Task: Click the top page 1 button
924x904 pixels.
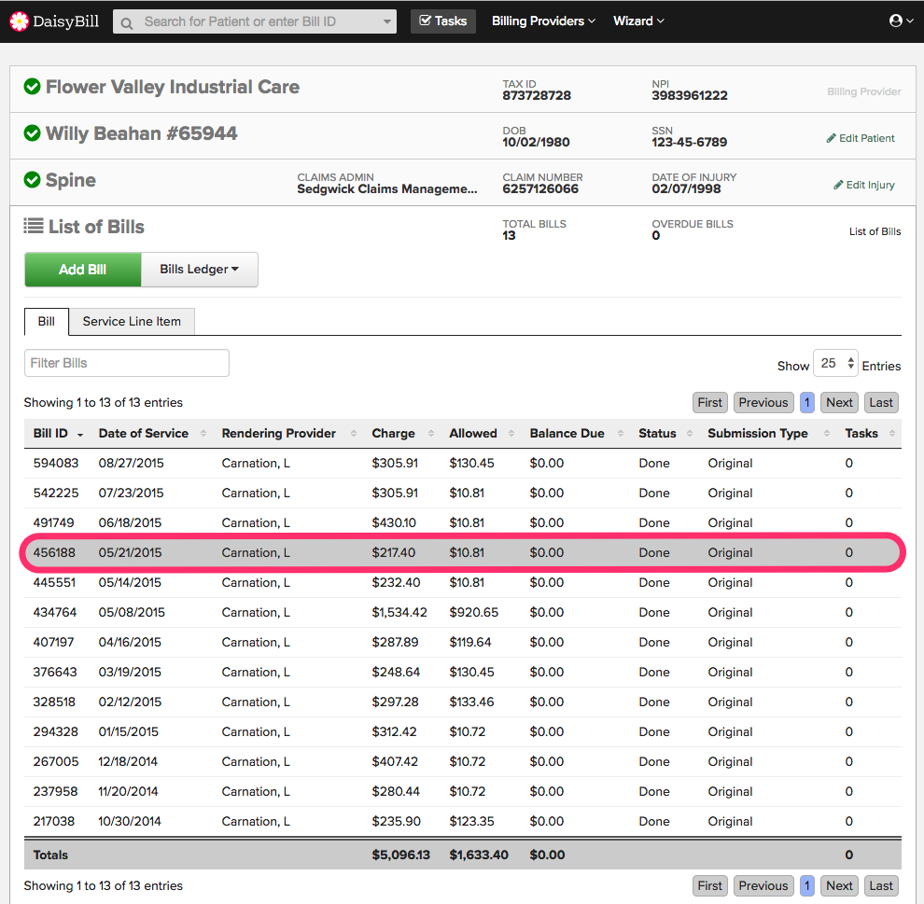Action: coord(806,403)
